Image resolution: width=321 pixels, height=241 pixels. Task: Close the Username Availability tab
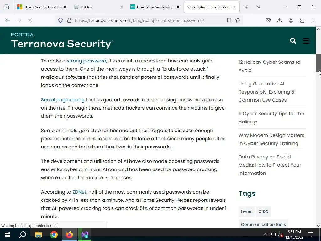(x=178, y=7)
